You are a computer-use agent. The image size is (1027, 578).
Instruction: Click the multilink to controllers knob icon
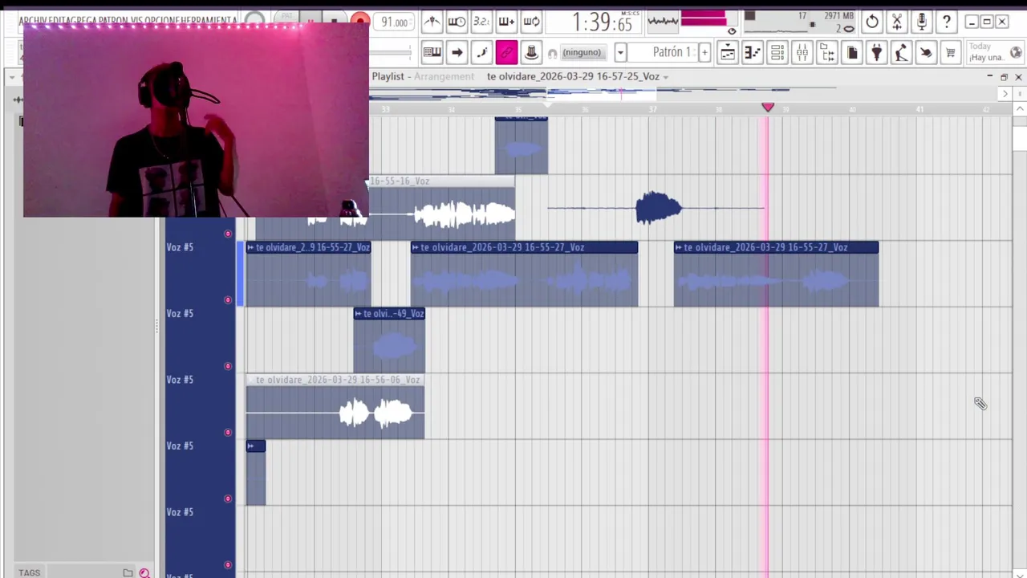click(531, 52)
